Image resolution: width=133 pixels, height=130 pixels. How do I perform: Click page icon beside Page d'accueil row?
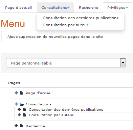coord(21,93)
